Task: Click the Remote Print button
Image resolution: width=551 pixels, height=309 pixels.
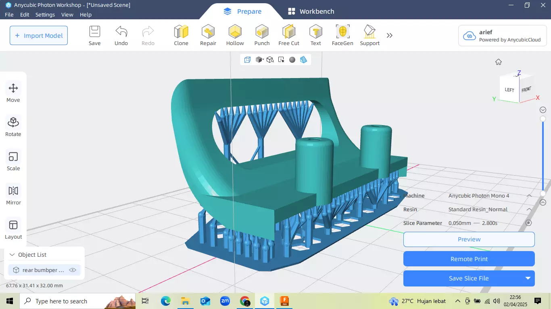Action: (469, 259)
